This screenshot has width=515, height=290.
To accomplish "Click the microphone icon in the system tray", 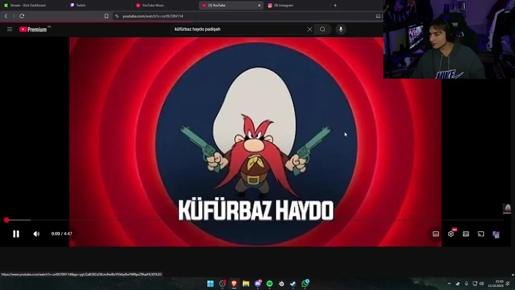I will (x=466, y=284).
